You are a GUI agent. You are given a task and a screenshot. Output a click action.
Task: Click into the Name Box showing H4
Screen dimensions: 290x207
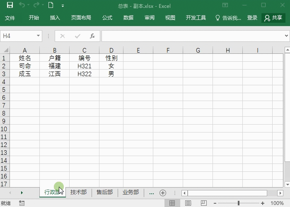18,36
